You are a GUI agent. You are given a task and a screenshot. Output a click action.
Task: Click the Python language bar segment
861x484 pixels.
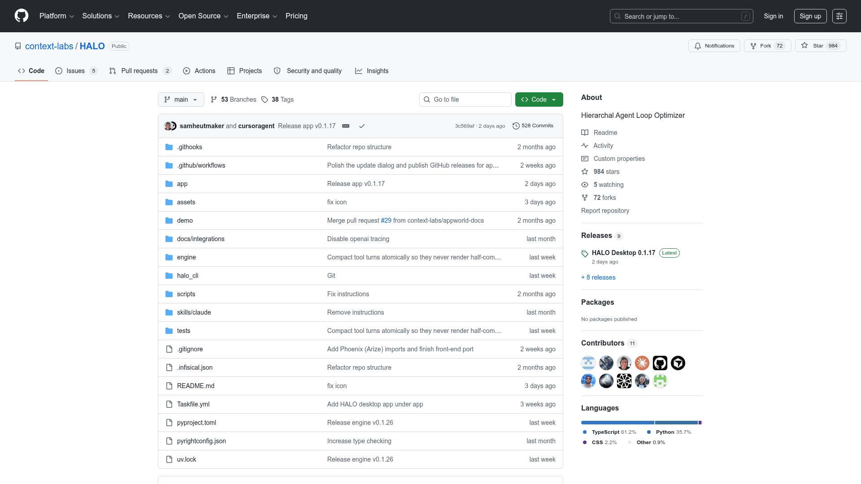[676, 423]
